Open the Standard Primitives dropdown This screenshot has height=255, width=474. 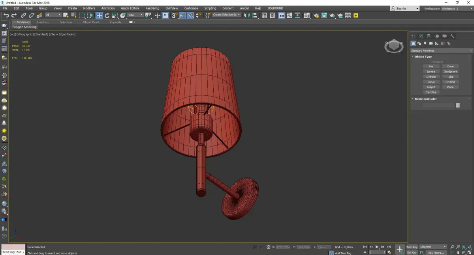point(441,50)
